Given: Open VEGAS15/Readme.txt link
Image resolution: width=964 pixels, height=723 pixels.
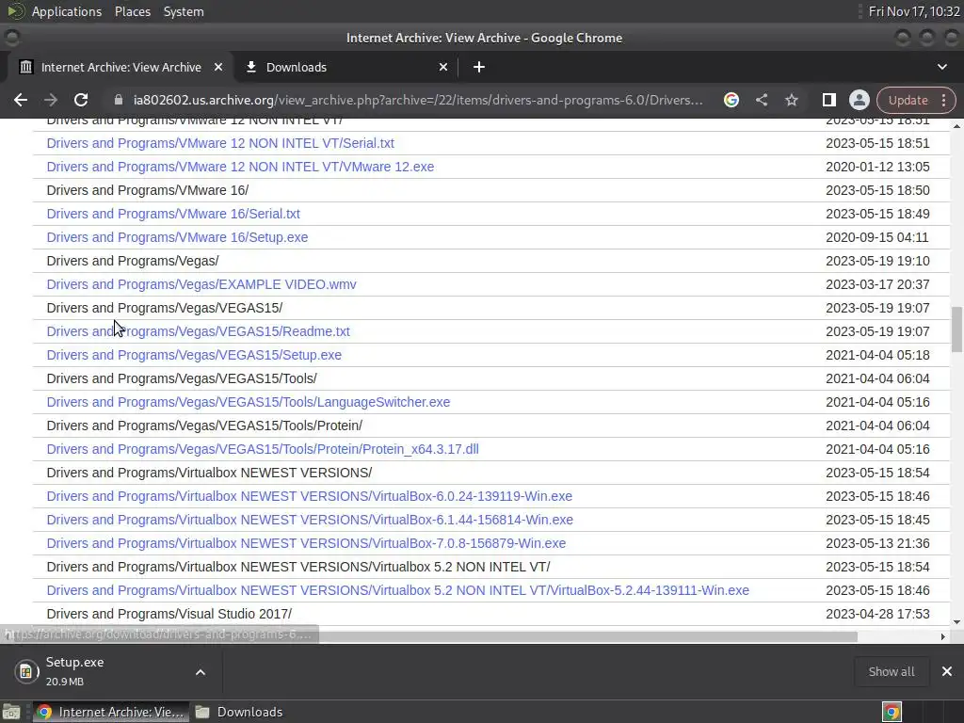Looking at the screenshot, I should [x=198, y=331].
